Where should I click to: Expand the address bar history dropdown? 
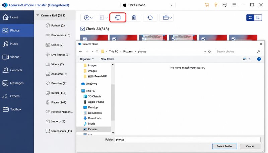[205, 52]
